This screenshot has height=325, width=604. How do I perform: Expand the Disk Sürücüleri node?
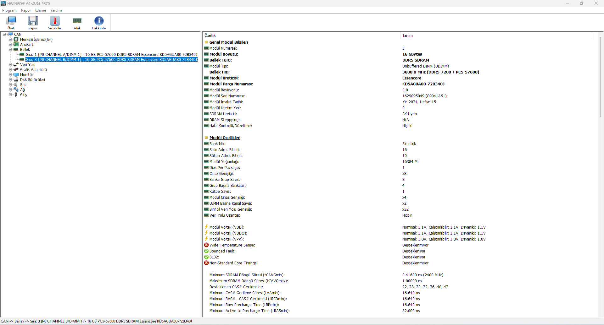tap(10, 79)
